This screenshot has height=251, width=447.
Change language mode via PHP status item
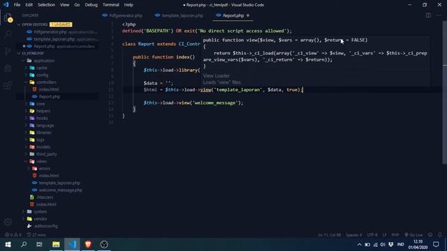(x=395, y=235)
